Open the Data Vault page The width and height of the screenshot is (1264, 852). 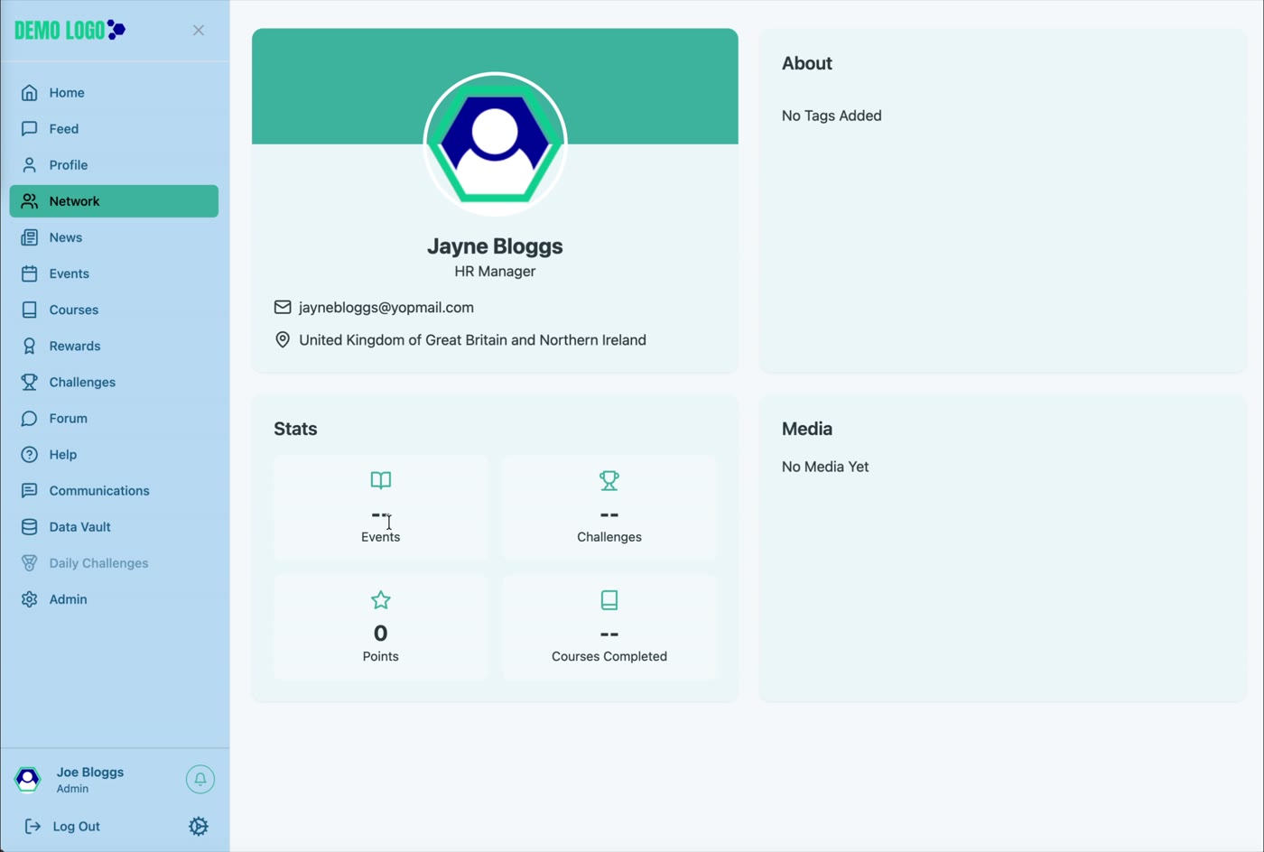click(114, 526)
